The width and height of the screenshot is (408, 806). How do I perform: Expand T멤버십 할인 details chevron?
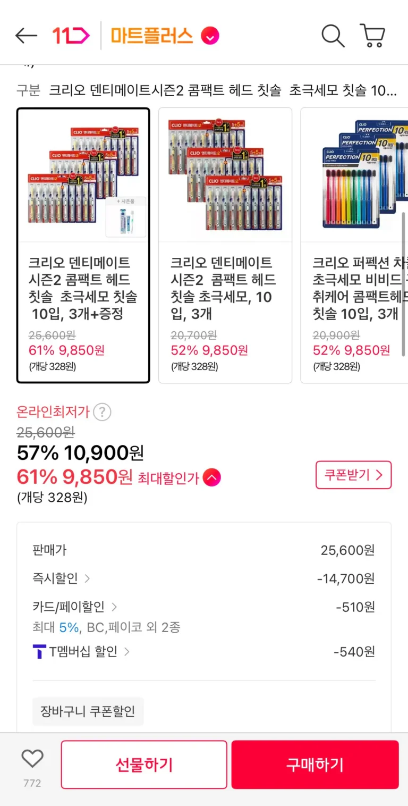tap(127, 651)
